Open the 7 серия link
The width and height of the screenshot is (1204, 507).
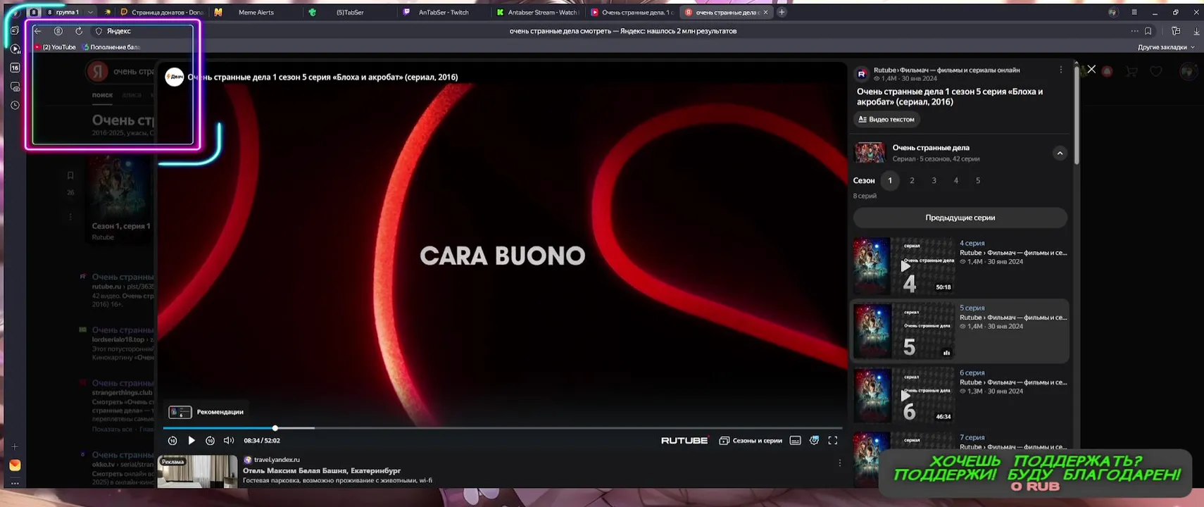(x=972, y=437)
